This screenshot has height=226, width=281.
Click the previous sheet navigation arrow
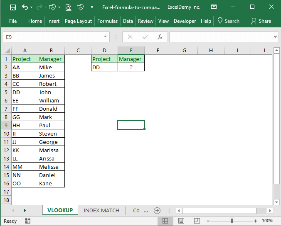(13, 210)
